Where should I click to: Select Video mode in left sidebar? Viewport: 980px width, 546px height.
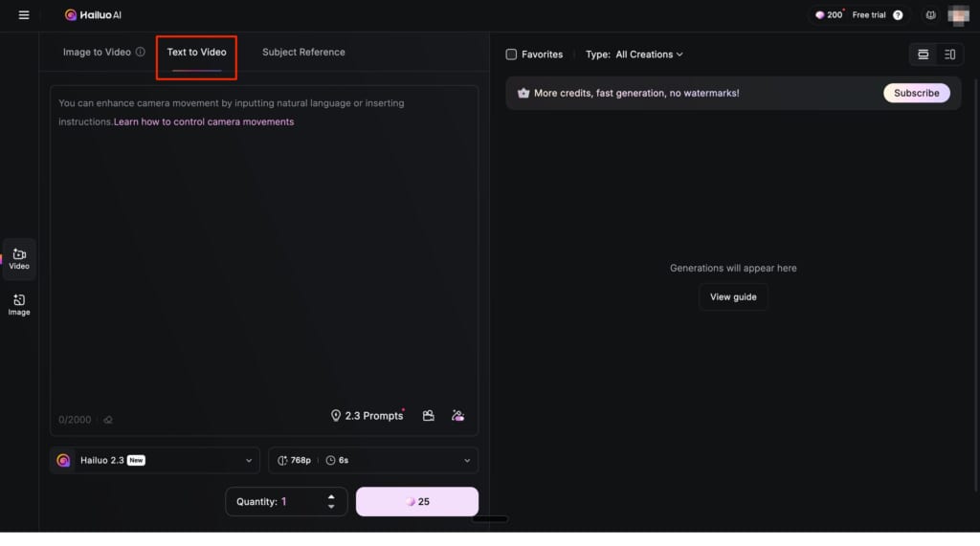coord(19,258)
